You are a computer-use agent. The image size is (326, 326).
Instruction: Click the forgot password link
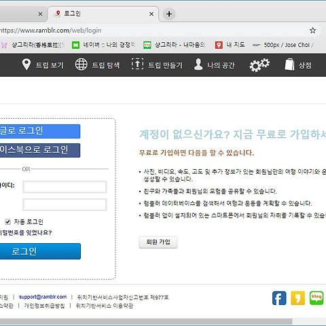(26, 232)
